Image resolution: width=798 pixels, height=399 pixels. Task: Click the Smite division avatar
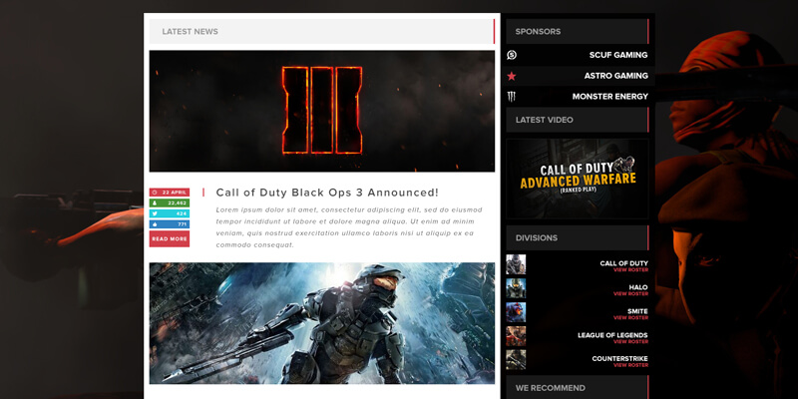[x=516, y=312]
